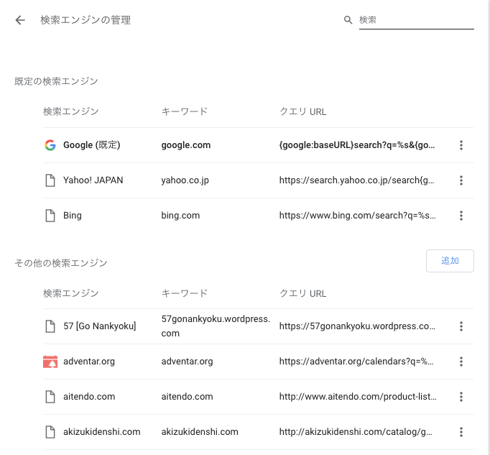The width and height of the screenshot is (490, 455).
Task: Open more actions menu for Bing row
Action: coord(461,216)
